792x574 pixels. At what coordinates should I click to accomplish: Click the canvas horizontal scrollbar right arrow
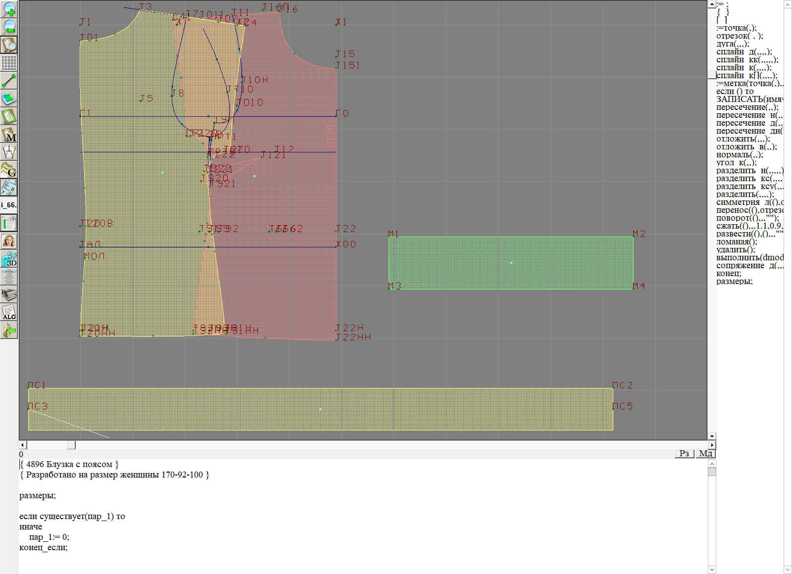[712, 445]
